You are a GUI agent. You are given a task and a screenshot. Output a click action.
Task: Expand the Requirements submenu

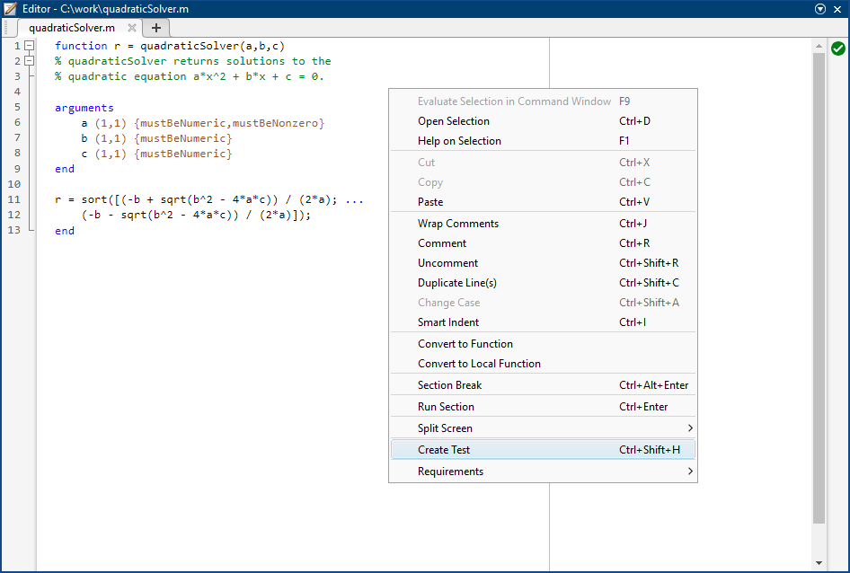tap(543, 471)
